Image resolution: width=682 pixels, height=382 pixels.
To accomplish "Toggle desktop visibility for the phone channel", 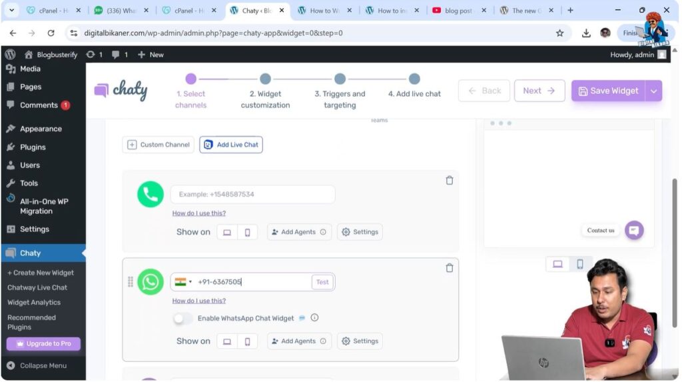I will [x=227, y=232].
